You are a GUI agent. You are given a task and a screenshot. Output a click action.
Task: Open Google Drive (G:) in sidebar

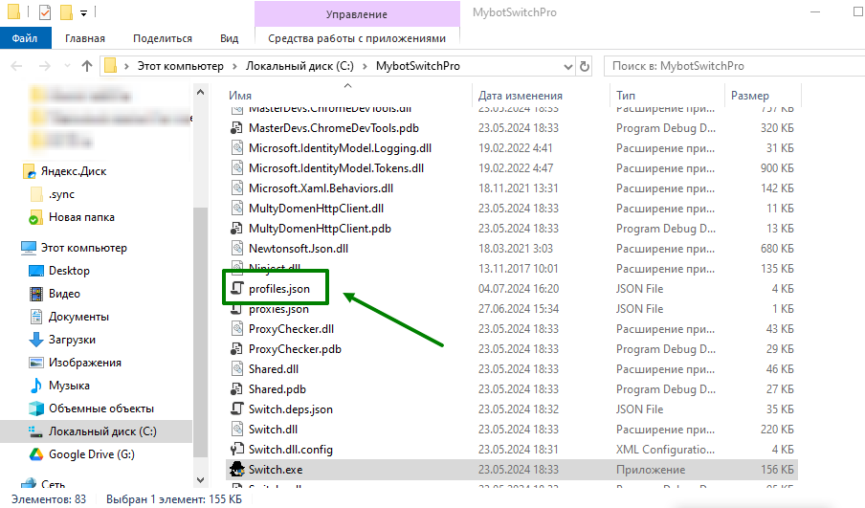pyautogui.click(x=92, y=454)
